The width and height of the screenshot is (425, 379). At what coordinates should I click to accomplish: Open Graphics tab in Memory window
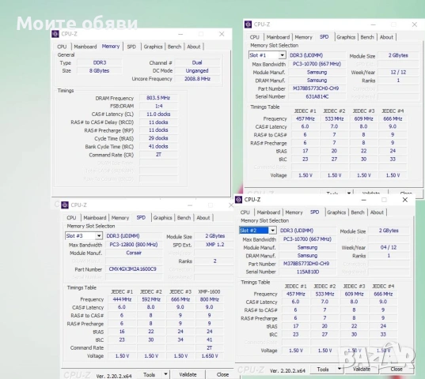153,47
